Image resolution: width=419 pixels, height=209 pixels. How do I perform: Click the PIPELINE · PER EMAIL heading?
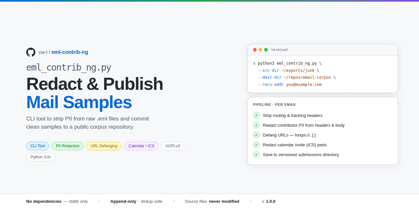click(x=275, y=104)
